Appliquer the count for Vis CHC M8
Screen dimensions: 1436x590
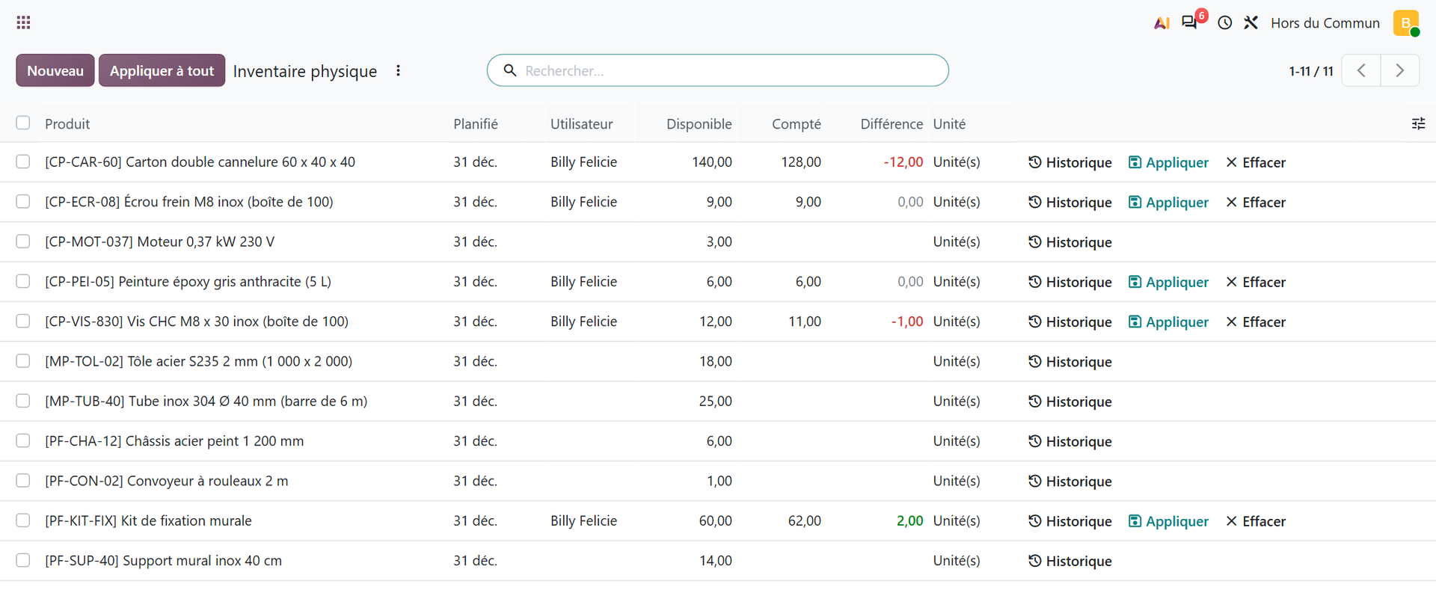click(x=1168, y=322)
